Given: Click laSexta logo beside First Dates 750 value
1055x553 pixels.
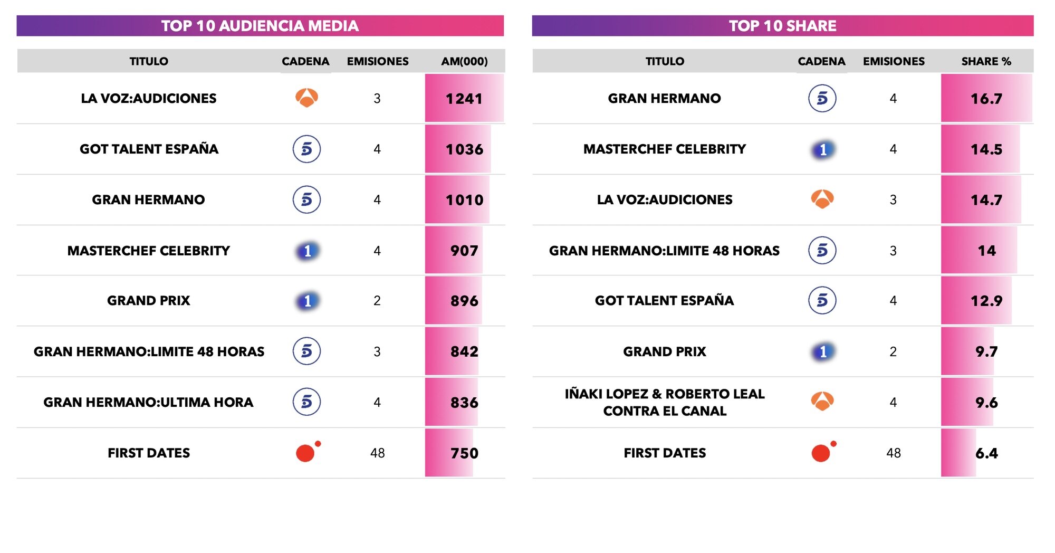Looking at the screenshot, I should tap(308, 452).
